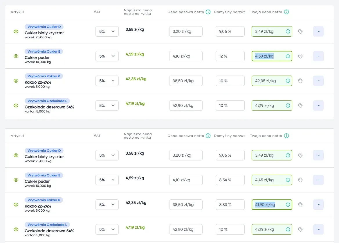Click info icon inside the highlighted 4,59 zł/kg price field
The width and height of the screenshot is (339, 243).
(x=288, y=56)
